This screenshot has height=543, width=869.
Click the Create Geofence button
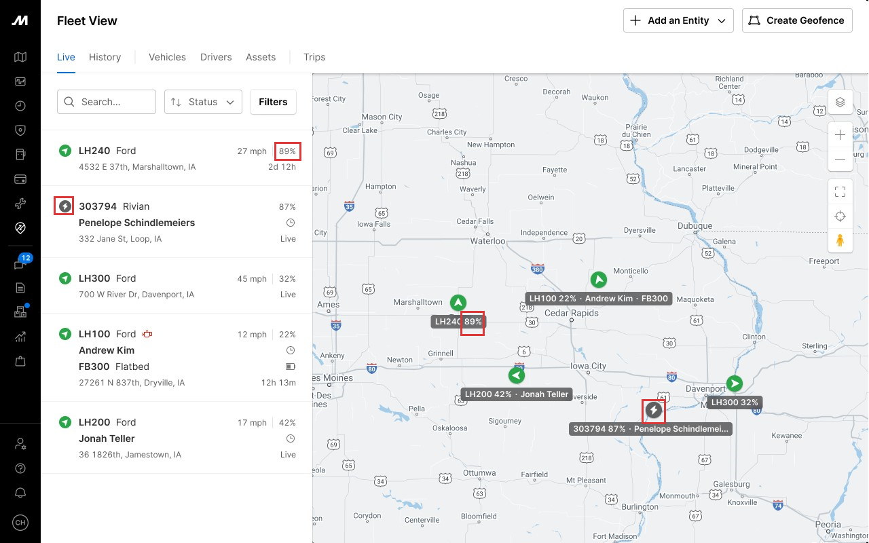(797, 20)
